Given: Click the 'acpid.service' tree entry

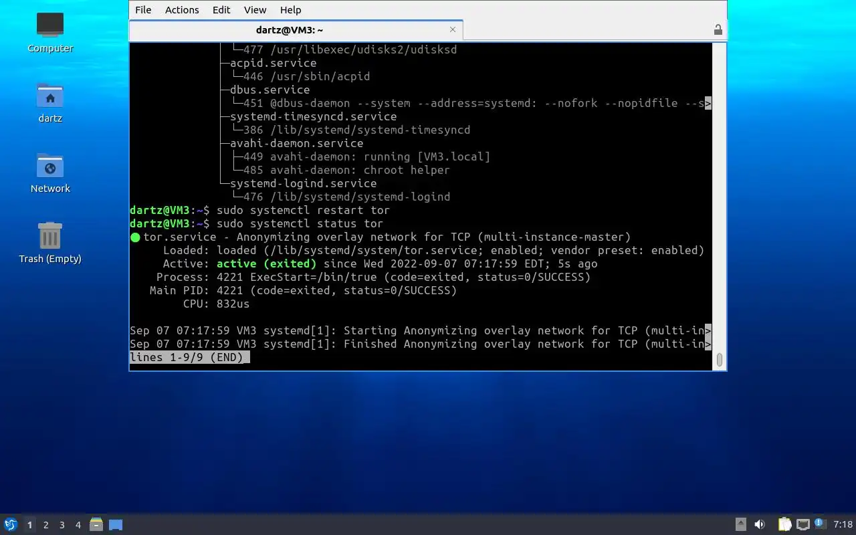Looking at the screenshot, I should point(274,63).
